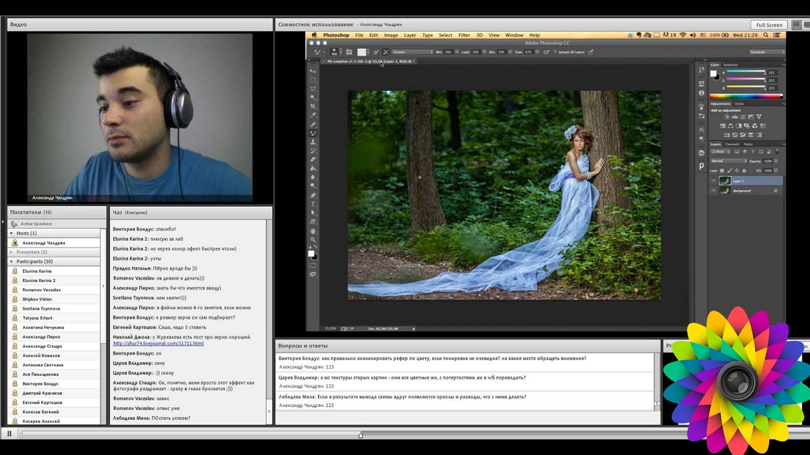Select the Zoom magnifier tool
The width and height of the screenshot is (810, 455).
click(313, 240)
